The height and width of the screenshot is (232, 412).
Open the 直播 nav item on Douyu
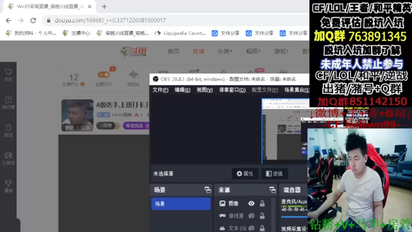pyautogui.click(x=198, y=51)
